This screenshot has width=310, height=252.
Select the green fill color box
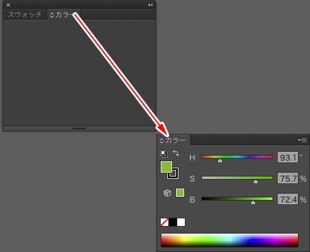(166, 167)
